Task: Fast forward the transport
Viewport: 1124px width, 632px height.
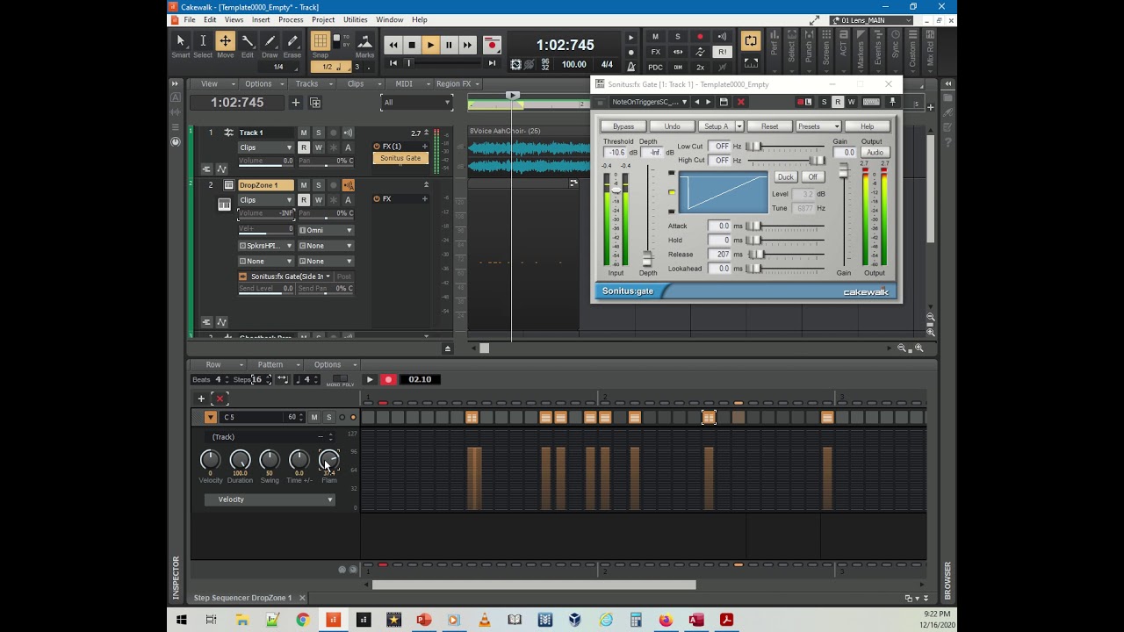Action: click(467, 45)
